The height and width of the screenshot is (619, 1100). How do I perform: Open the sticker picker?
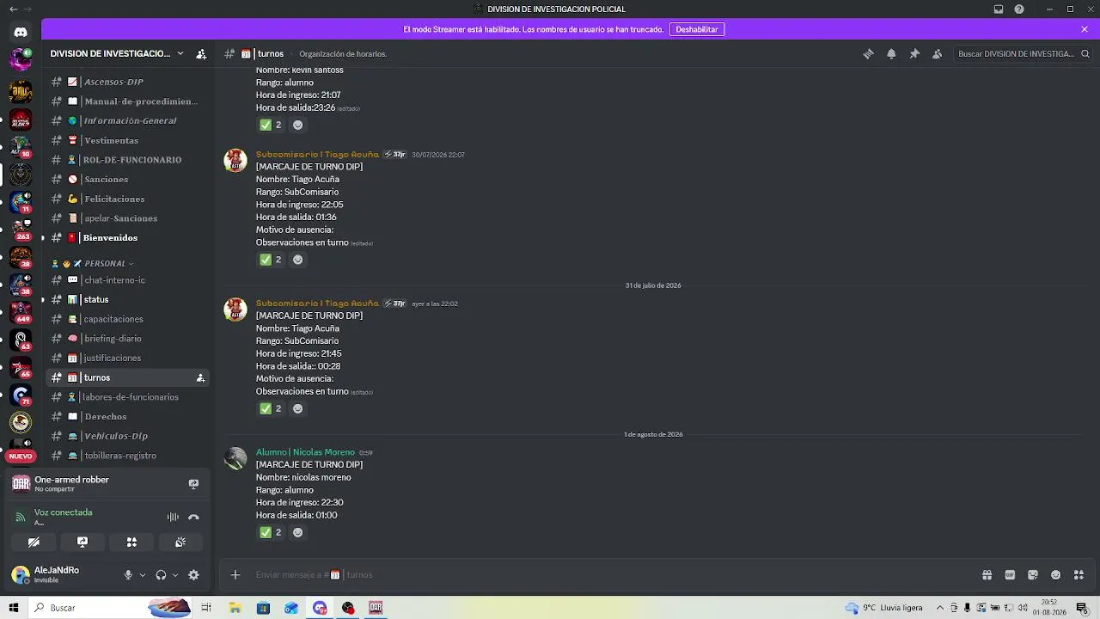point(1033,575)
